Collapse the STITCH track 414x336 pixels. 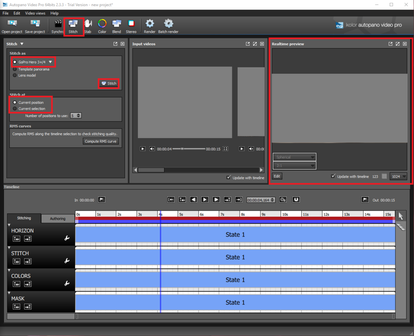9,248
